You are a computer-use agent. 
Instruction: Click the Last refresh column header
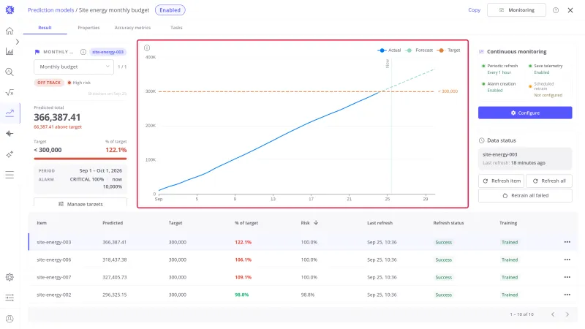pyautogui.click(x=380, y=223)
